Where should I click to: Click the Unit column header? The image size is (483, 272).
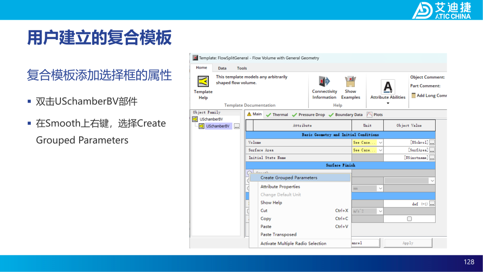tap(367, 125)
